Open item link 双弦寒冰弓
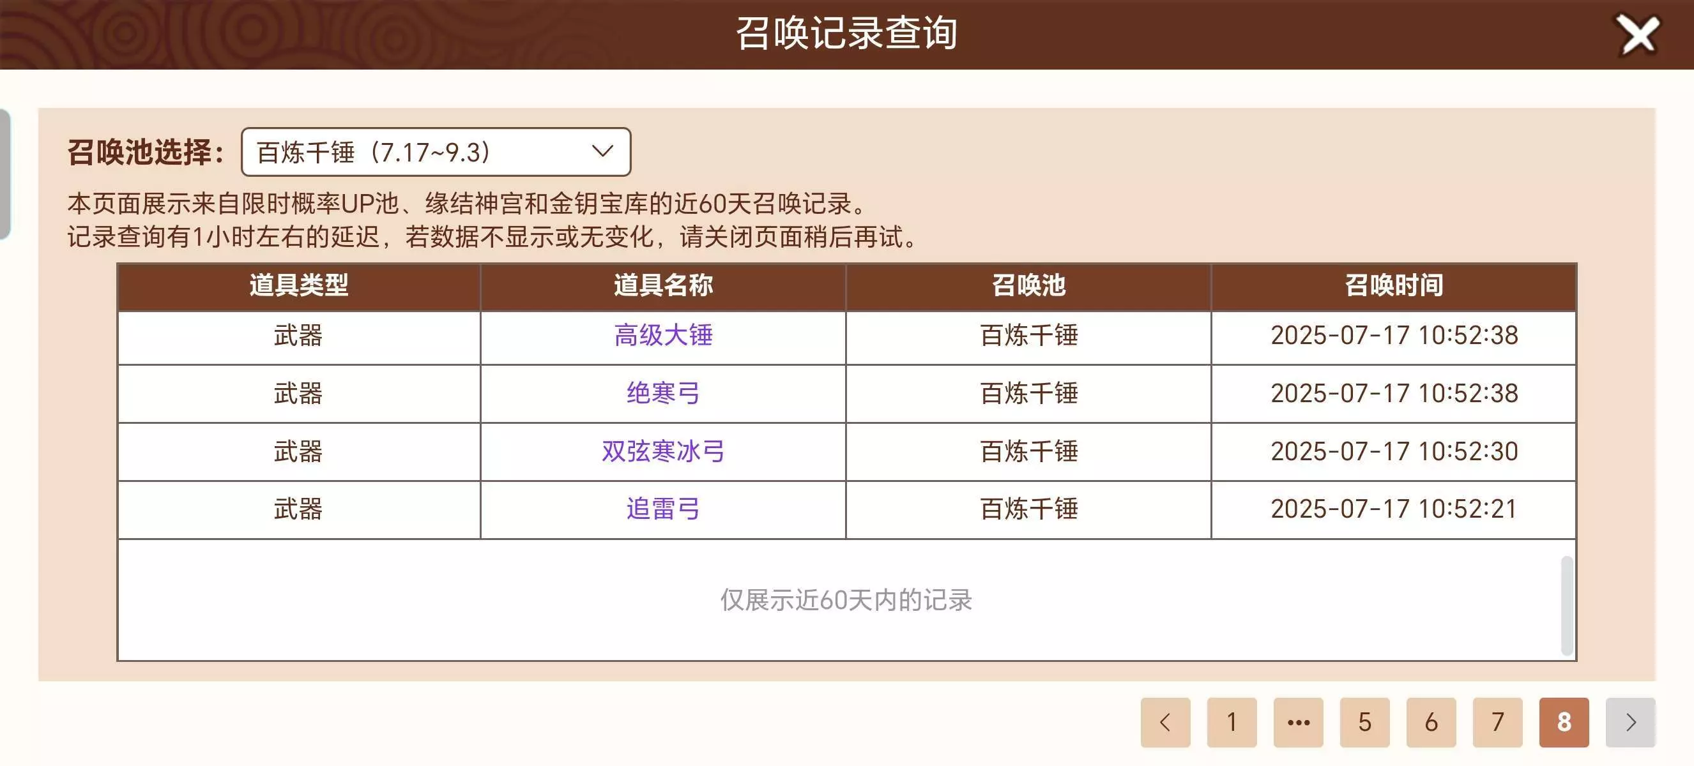 tap(663, 451)
